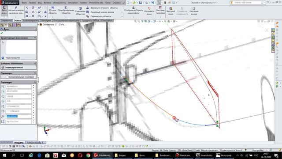The image size is (282, 159).
Task: Open the File menu (Файл)
Action: point(24,3)
